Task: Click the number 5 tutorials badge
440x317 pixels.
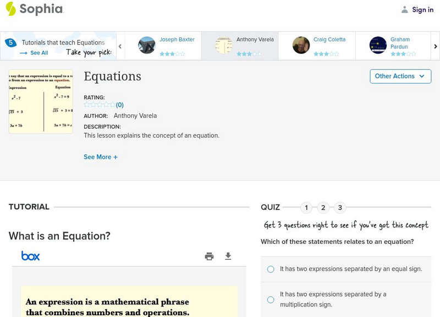Action: click(x=10, y=42)
